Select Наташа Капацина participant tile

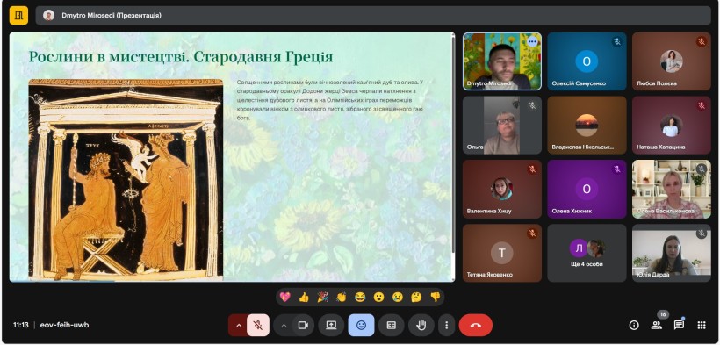(x=672, y=125)
